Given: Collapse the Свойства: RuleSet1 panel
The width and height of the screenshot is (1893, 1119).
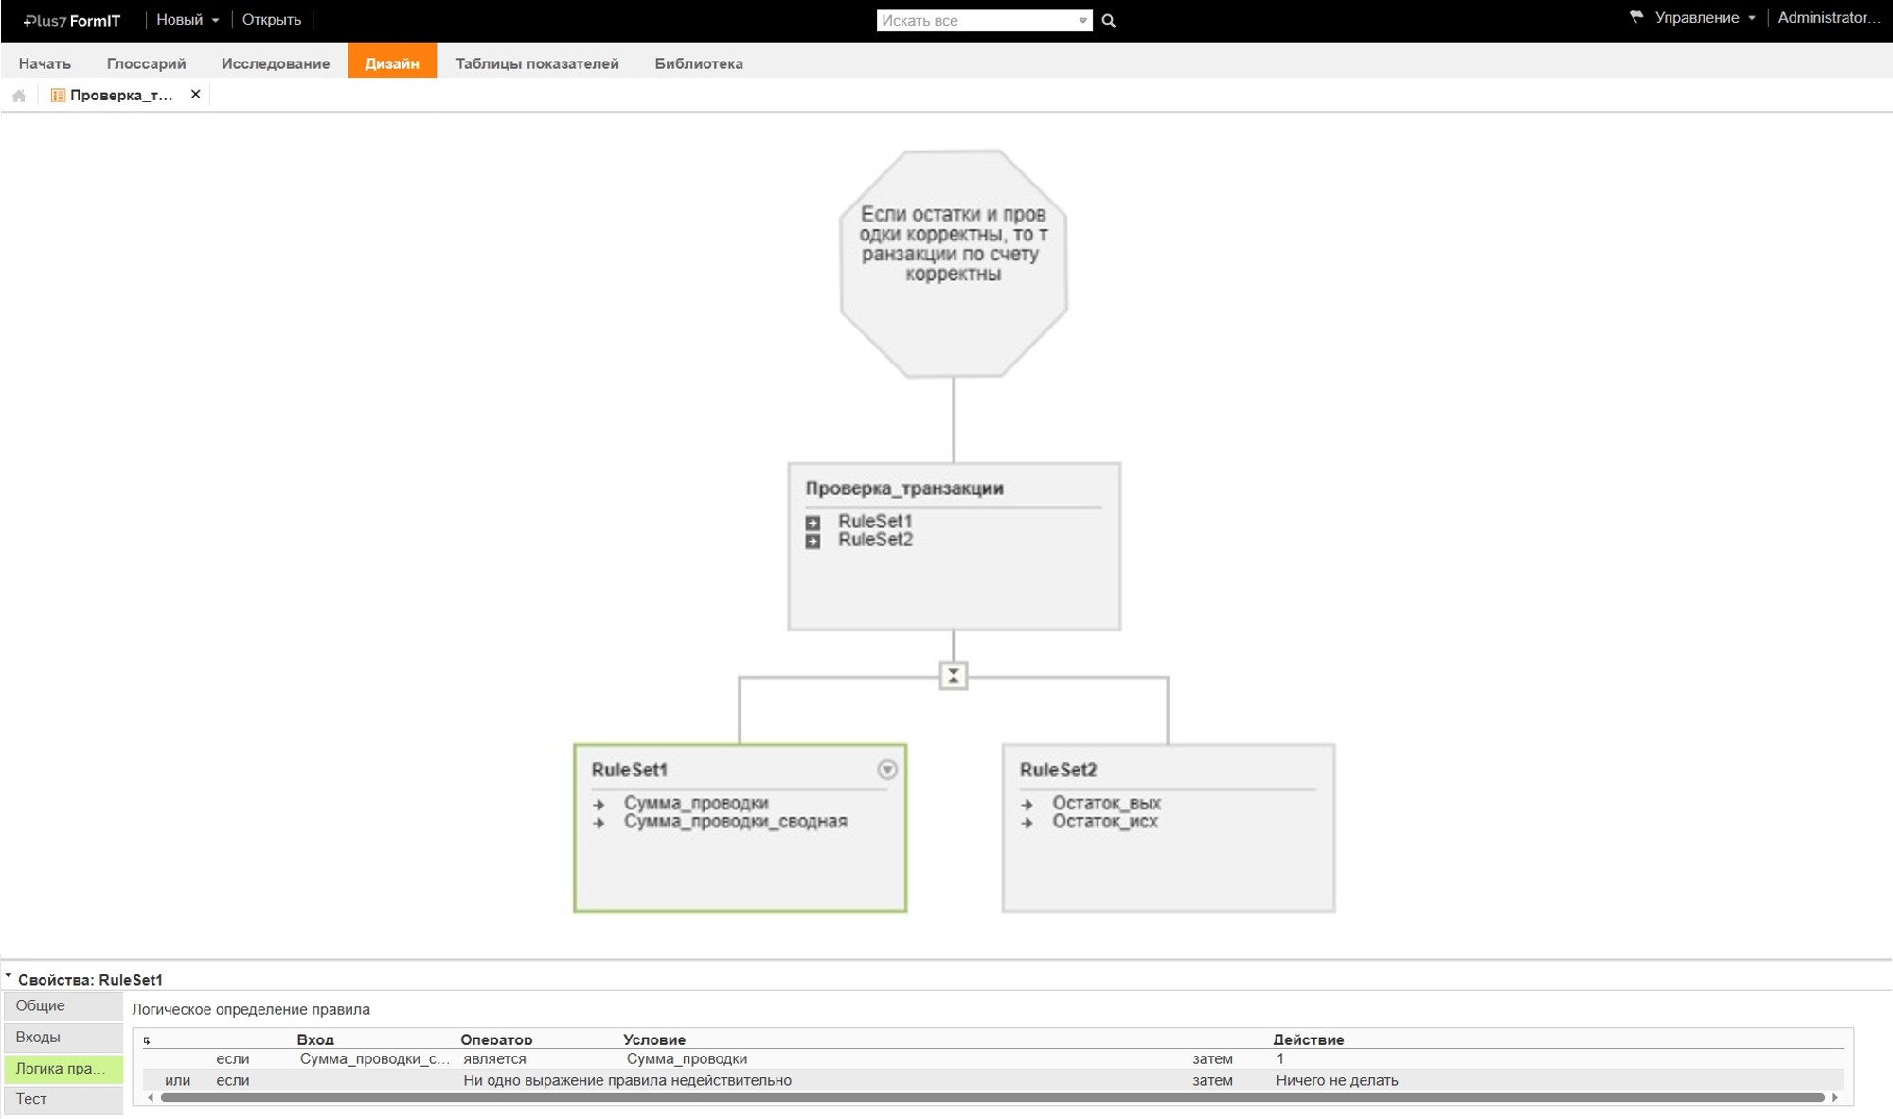Looking at the screenshot, I should click(9, 977).
